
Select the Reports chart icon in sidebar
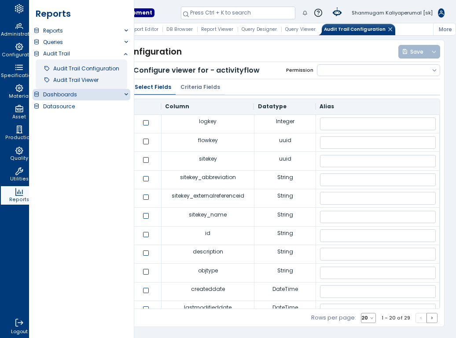(x=19, y=192)
